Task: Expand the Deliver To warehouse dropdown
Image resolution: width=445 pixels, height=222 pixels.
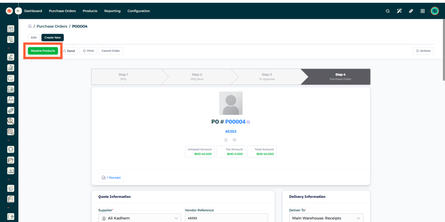Action: (x=358, y=218)
